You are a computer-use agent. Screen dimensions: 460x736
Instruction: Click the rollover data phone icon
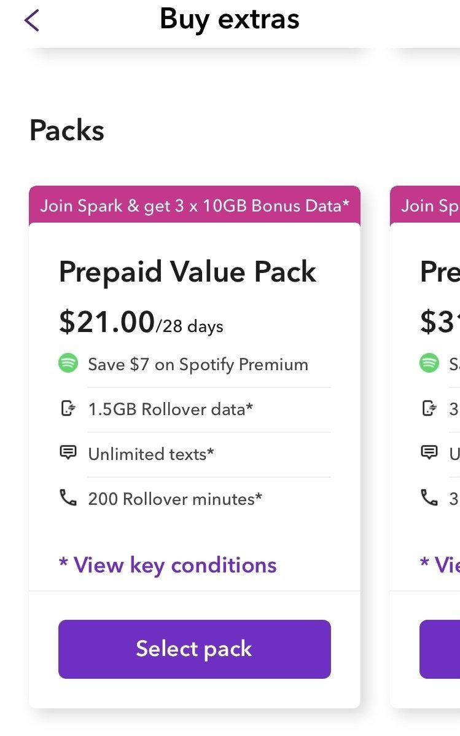68,409
